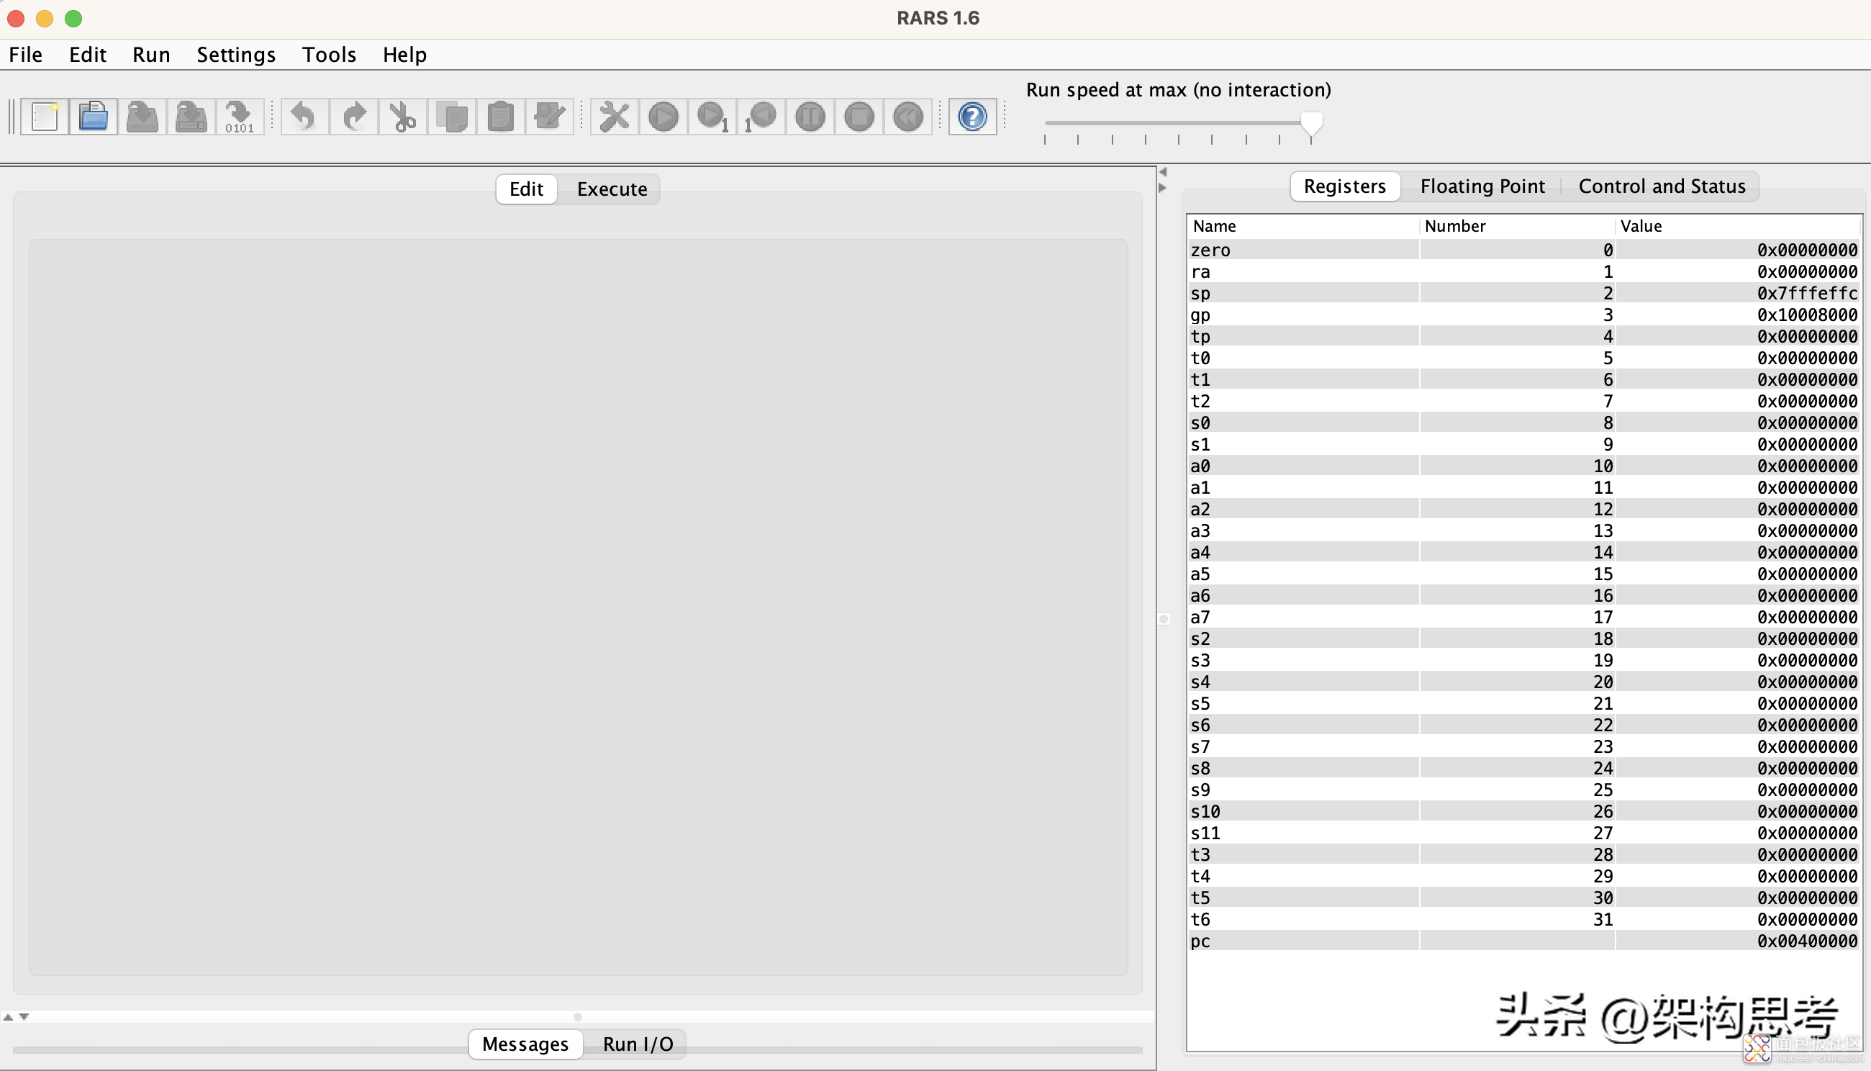Image resolution: width=1871 pixels, height=1071 pixels.
Task: Click the up arrow of messages pane divider
Action: [8, 1016]
